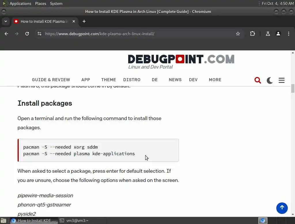Click the address bar URL
Viewport: 295px width, 224px height.
pos(100,34)
